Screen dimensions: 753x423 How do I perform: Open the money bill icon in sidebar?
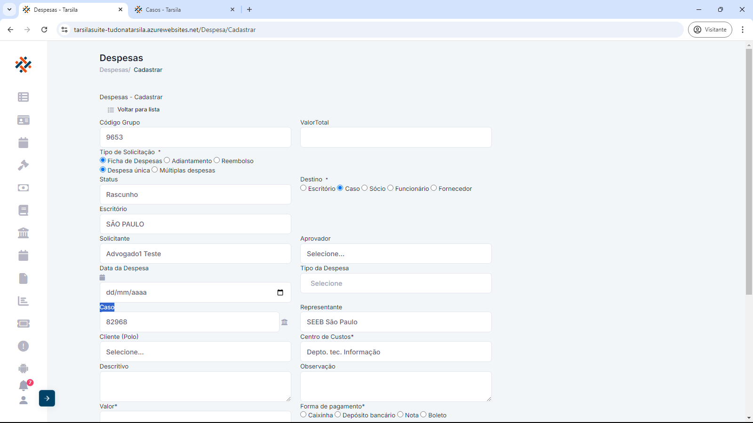pyautogui.click(x=23, y=188)
